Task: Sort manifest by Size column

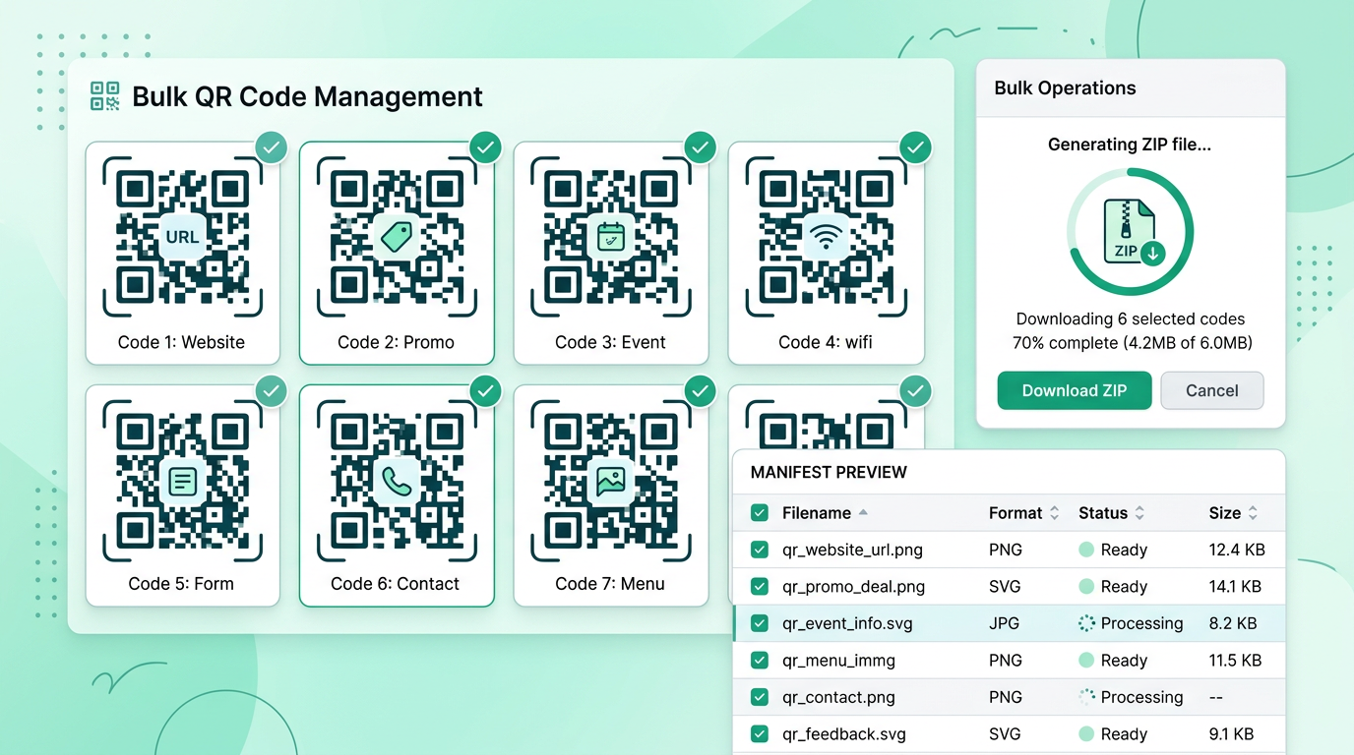Action: tap(1253, 513)
